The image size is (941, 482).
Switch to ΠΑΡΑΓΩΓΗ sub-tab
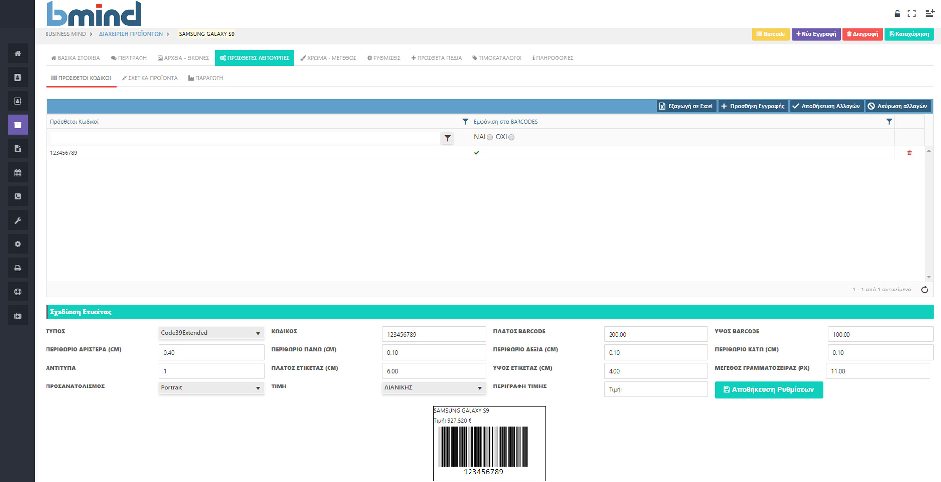pos(206,78)
